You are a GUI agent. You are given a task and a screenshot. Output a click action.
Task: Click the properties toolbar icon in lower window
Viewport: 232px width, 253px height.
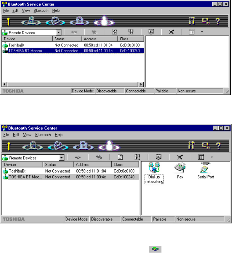tap(158, 157)
